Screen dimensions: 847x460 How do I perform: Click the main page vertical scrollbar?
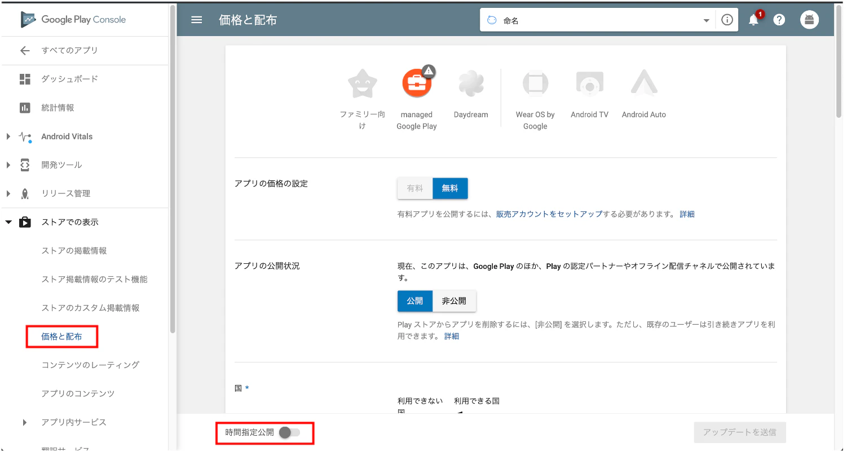pyautogui.click(x=839, y=60)
